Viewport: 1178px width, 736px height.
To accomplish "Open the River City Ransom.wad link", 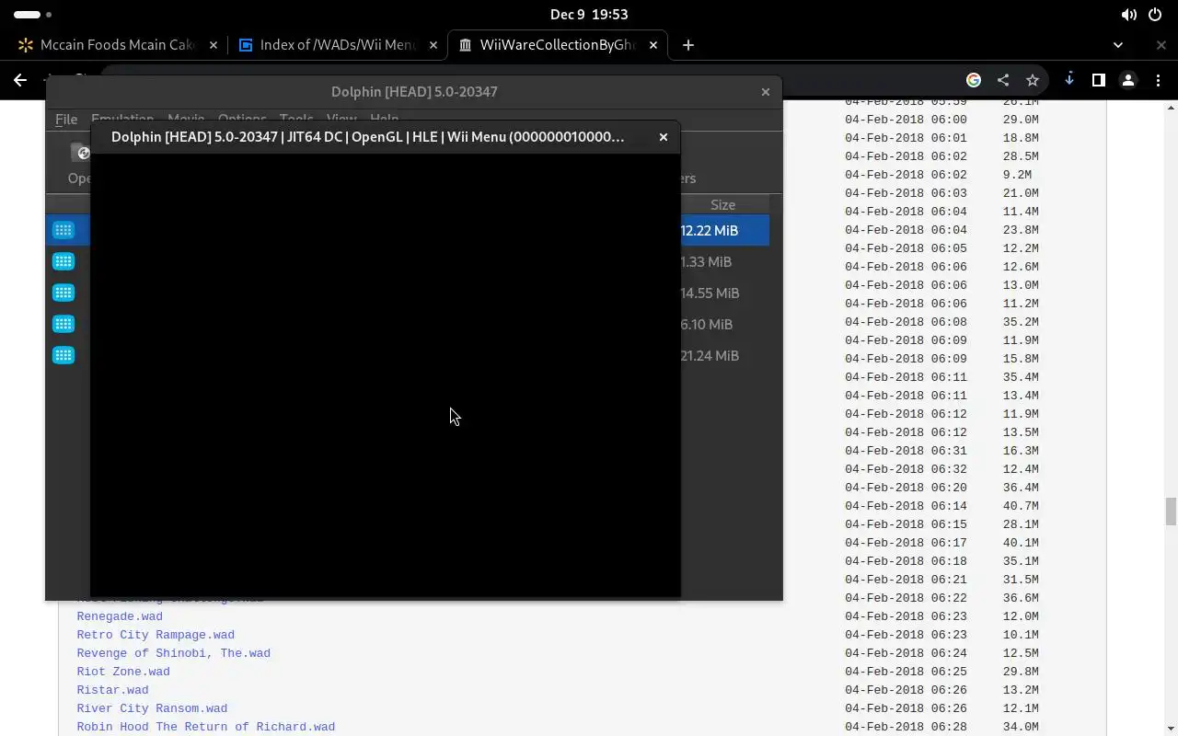I will click(x=152, y=708).
